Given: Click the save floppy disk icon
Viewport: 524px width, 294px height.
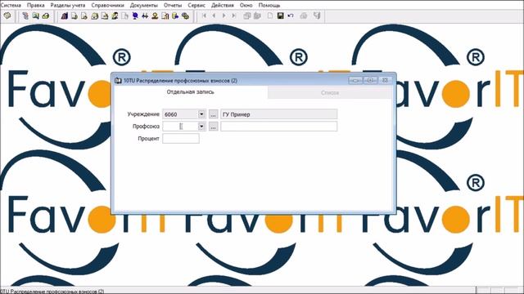Looking at the screenshot, I should (280, 16).
